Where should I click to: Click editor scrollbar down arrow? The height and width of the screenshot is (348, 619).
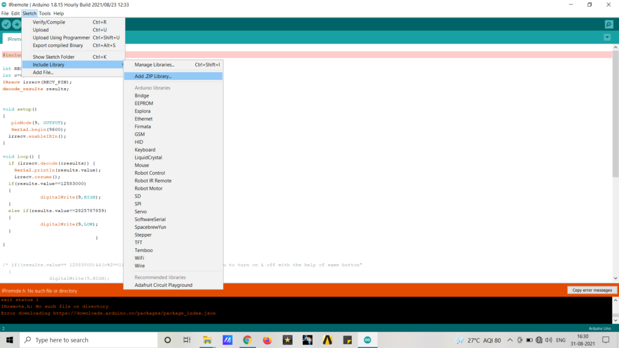click(x=615, y=278)
